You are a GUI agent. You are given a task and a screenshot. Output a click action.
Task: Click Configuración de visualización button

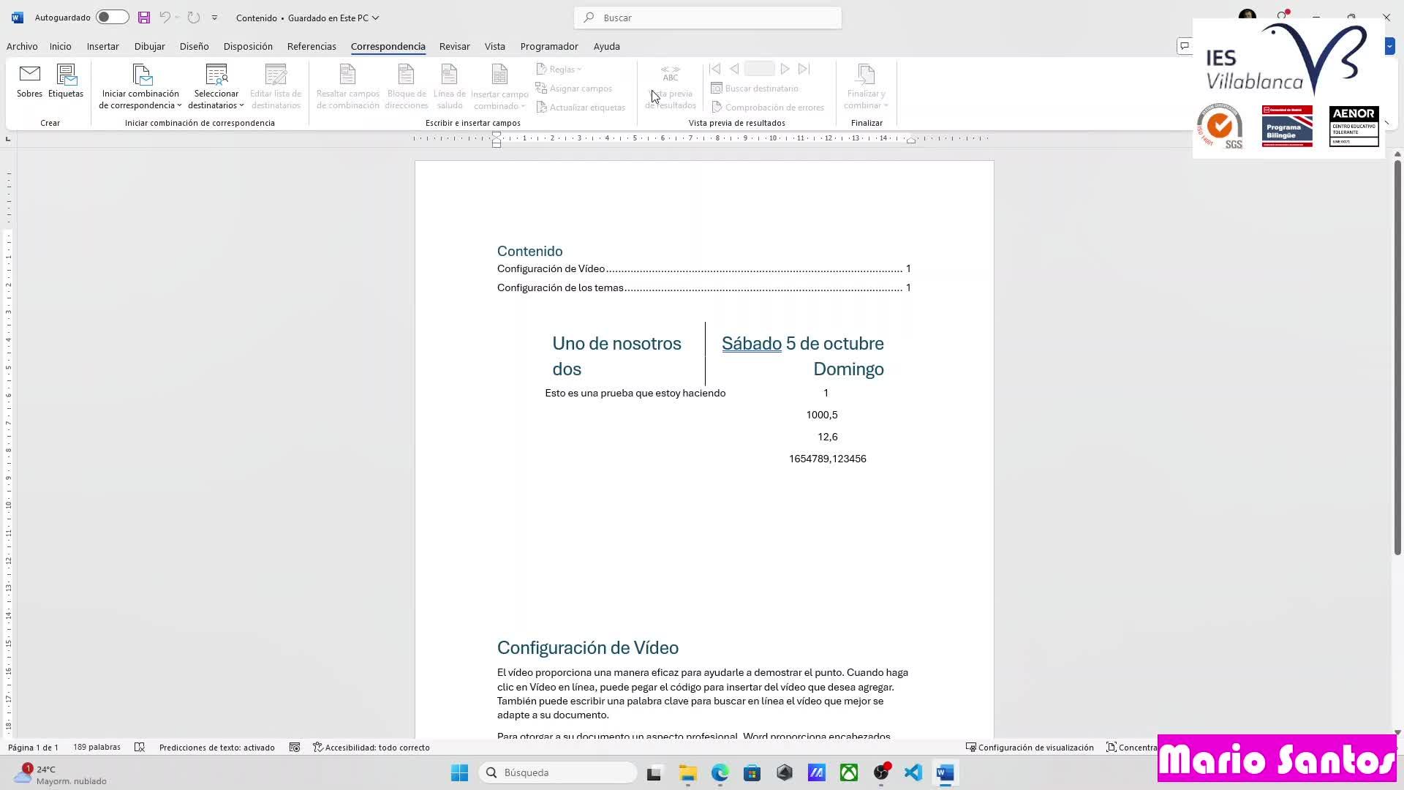coord(1030,748)
